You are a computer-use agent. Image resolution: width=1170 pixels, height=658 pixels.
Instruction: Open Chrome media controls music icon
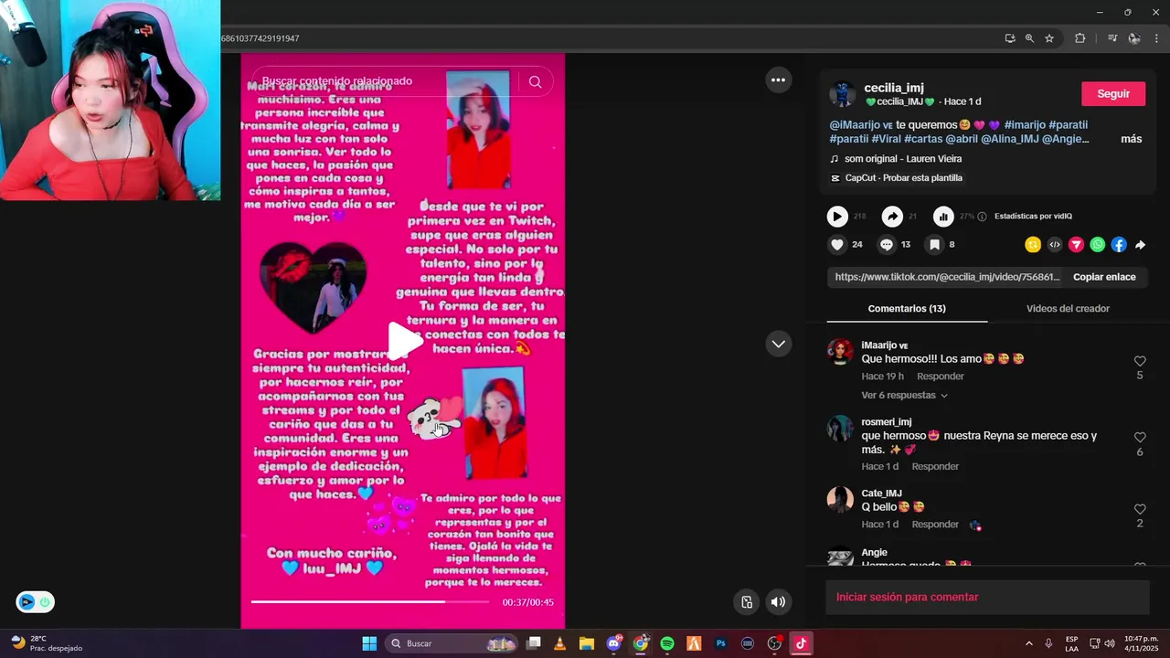tap(1111, 38)
